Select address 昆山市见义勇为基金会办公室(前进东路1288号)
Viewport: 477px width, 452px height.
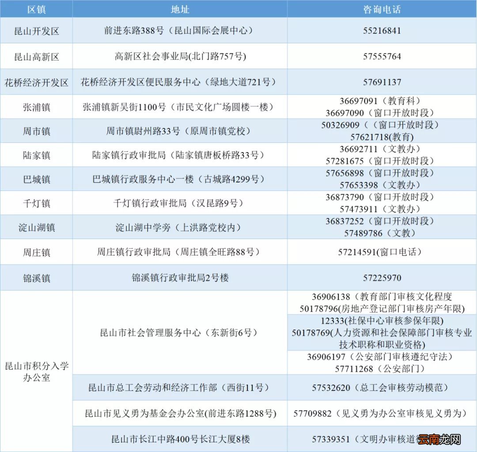[180, 414]
